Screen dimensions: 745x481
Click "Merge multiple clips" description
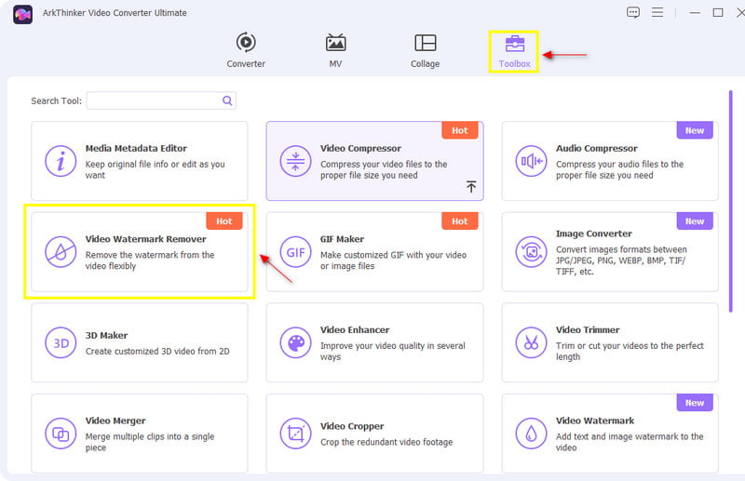pyautogui.click(x=150, y=442)
